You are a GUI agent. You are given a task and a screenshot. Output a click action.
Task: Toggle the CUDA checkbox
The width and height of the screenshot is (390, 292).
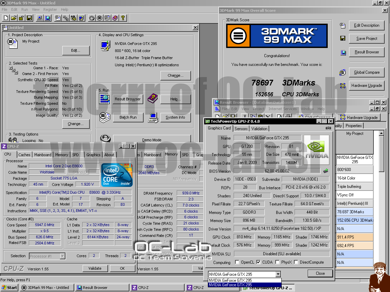(258, 262)
